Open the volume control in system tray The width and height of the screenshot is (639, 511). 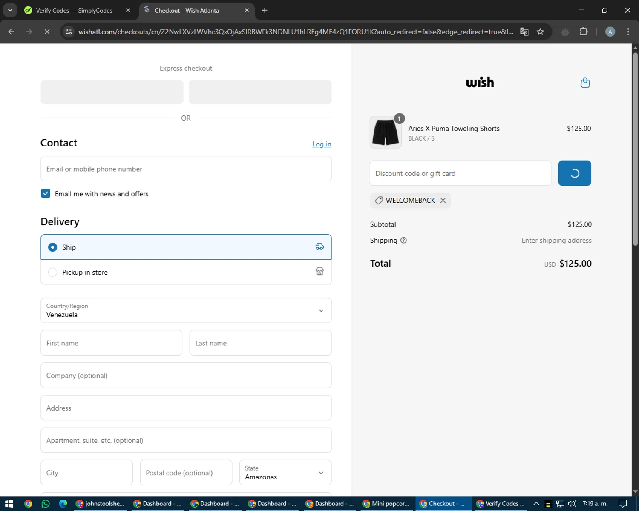pyautogui.click(x=572, y=504)
